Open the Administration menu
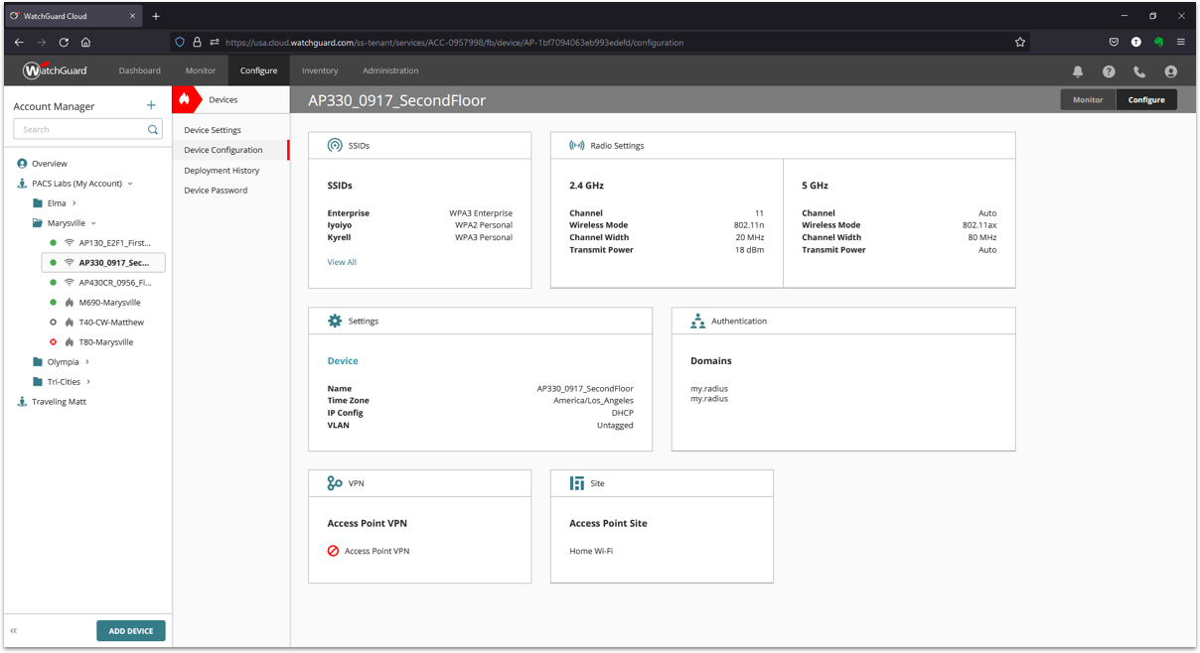Image resolution: width=1200 pixels, height=653 pixels. pyautogui.click(x=390, y=70)
